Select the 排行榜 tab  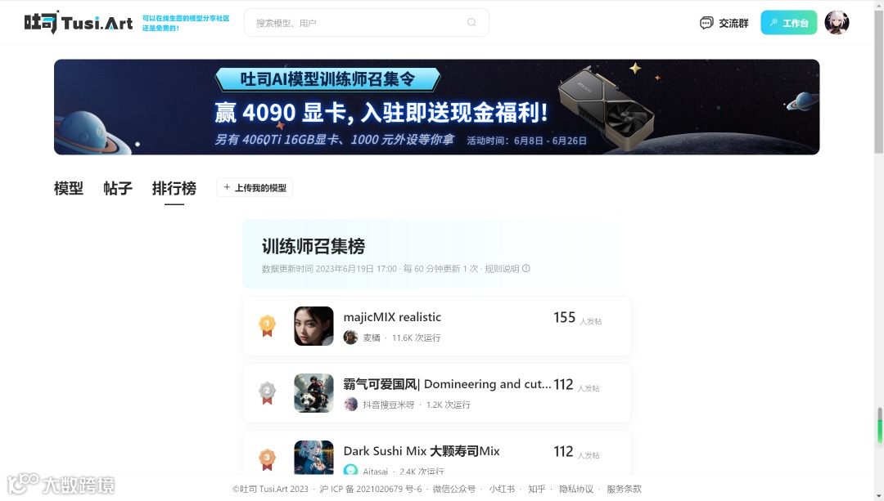174,188
